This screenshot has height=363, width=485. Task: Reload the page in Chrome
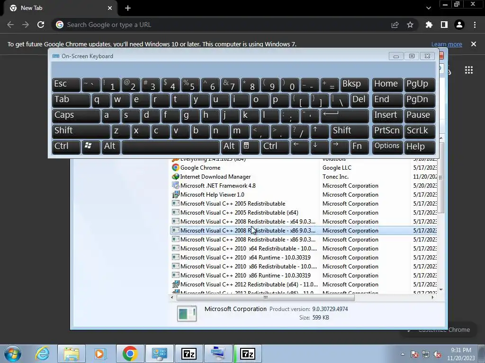point(41,25)
